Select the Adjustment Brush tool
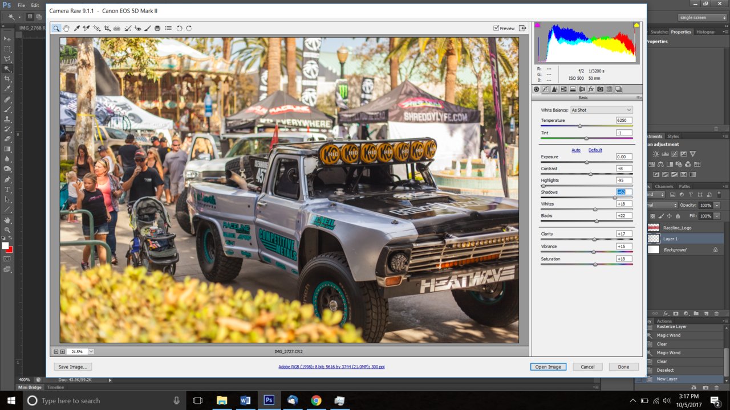The image size is (730, 410). [x=148, y=28]
